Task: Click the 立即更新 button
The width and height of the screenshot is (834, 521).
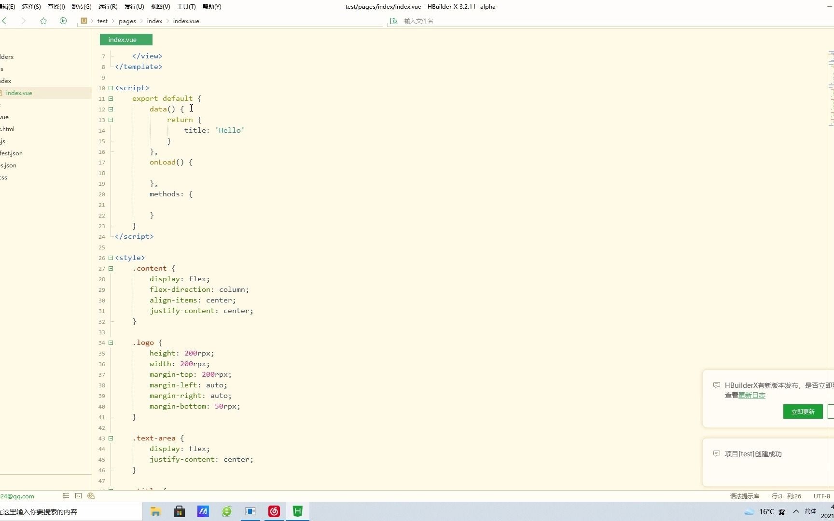Action: point(803,411)
